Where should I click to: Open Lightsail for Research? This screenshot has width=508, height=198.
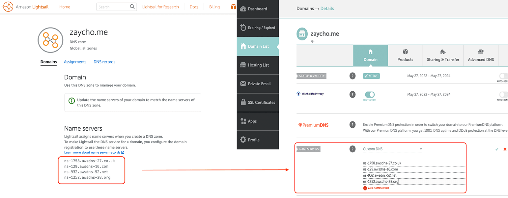coord(160,7)
